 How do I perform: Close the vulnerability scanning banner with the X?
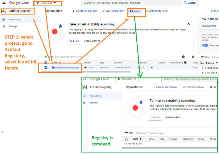(x=189, y=24)
